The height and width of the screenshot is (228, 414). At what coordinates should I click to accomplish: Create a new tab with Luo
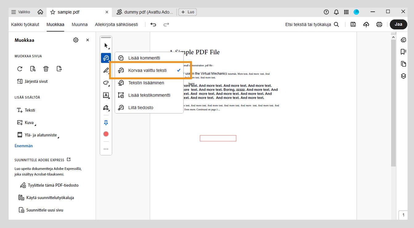pos(188,12)
